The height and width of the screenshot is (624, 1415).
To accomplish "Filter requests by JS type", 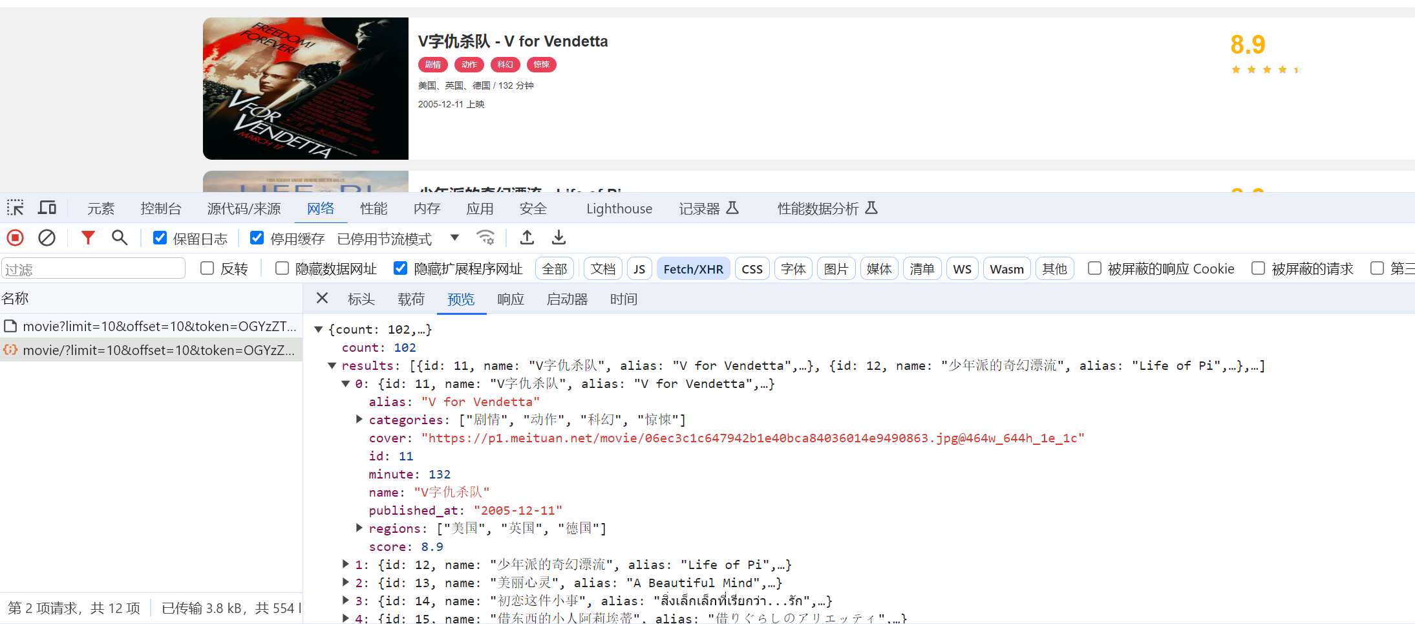I will [x=639, y=268].
